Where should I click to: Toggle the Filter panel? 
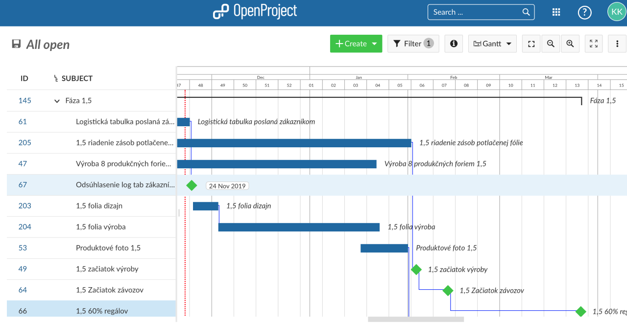pyautogui.click(x=413, y=44)
